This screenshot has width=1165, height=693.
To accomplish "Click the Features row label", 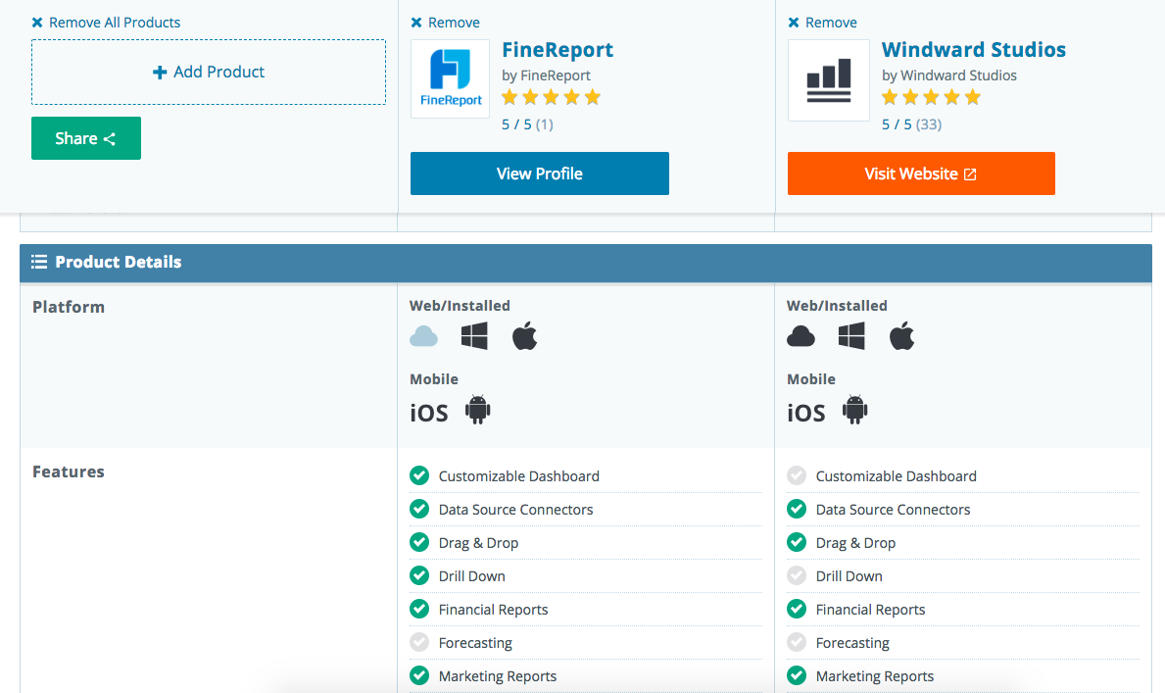I will pyautogui.click(x=69, y=472).
